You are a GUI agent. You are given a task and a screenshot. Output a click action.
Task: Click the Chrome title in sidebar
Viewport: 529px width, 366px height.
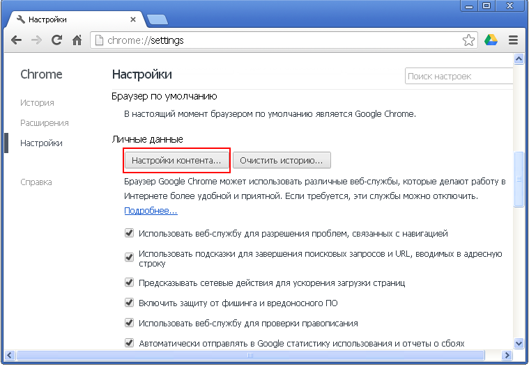point(42,74)
